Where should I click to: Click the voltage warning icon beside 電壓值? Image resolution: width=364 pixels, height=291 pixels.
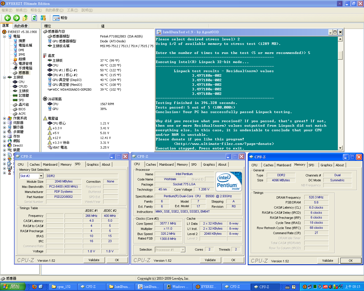45,118
